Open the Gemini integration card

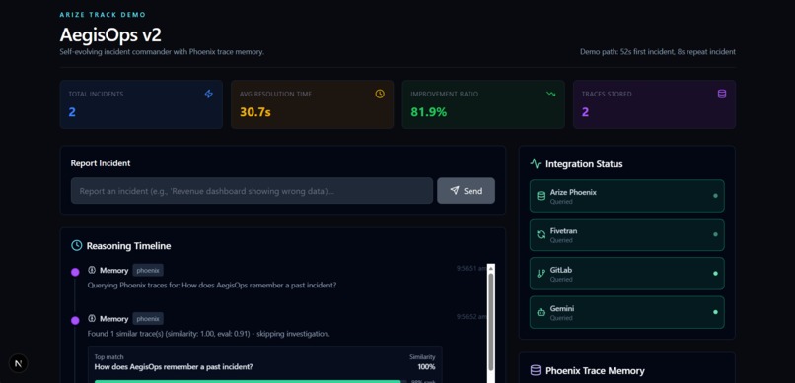point(626,312)
